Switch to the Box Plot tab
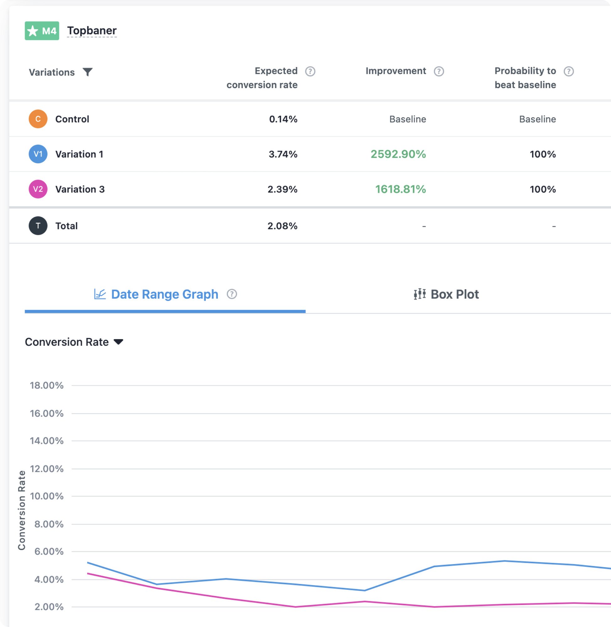The image size is (611, 627). tap(446, 294)
